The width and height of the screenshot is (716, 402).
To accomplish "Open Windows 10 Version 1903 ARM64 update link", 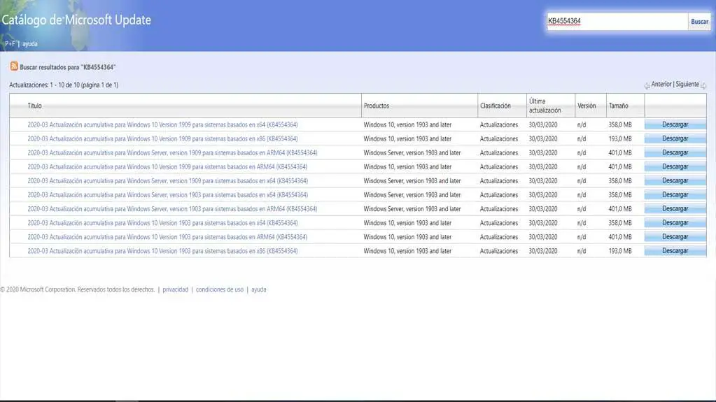I will pos(167,237).
